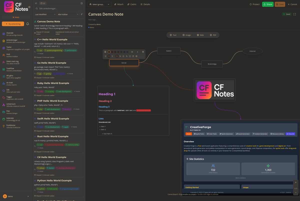The image size is (300, 201).
Task: Open Alla hubbar filter dropdown
Action: (68, 14)
